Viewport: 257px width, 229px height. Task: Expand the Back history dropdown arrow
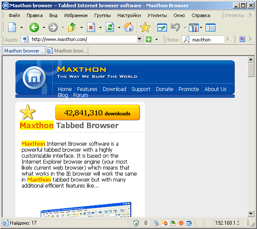coord(44,27)
